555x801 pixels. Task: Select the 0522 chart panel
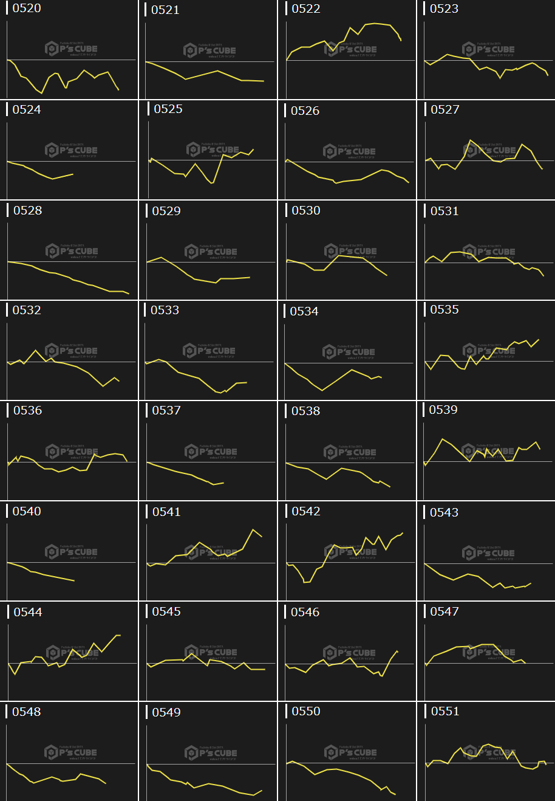pos(347,50)
